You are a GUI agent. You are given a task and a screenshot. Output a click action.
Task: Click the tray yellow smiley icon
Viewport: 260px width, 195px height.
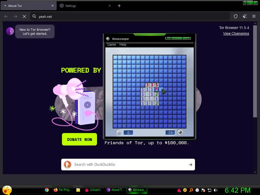[x=185, y=190]
